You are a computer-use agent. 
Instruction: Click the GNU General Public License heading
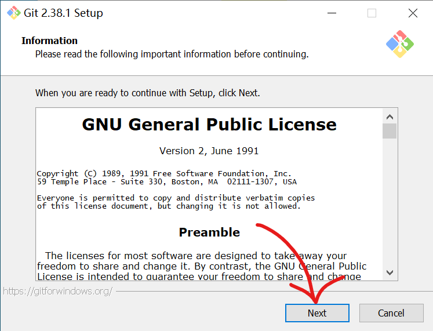[x=209, y=125]
